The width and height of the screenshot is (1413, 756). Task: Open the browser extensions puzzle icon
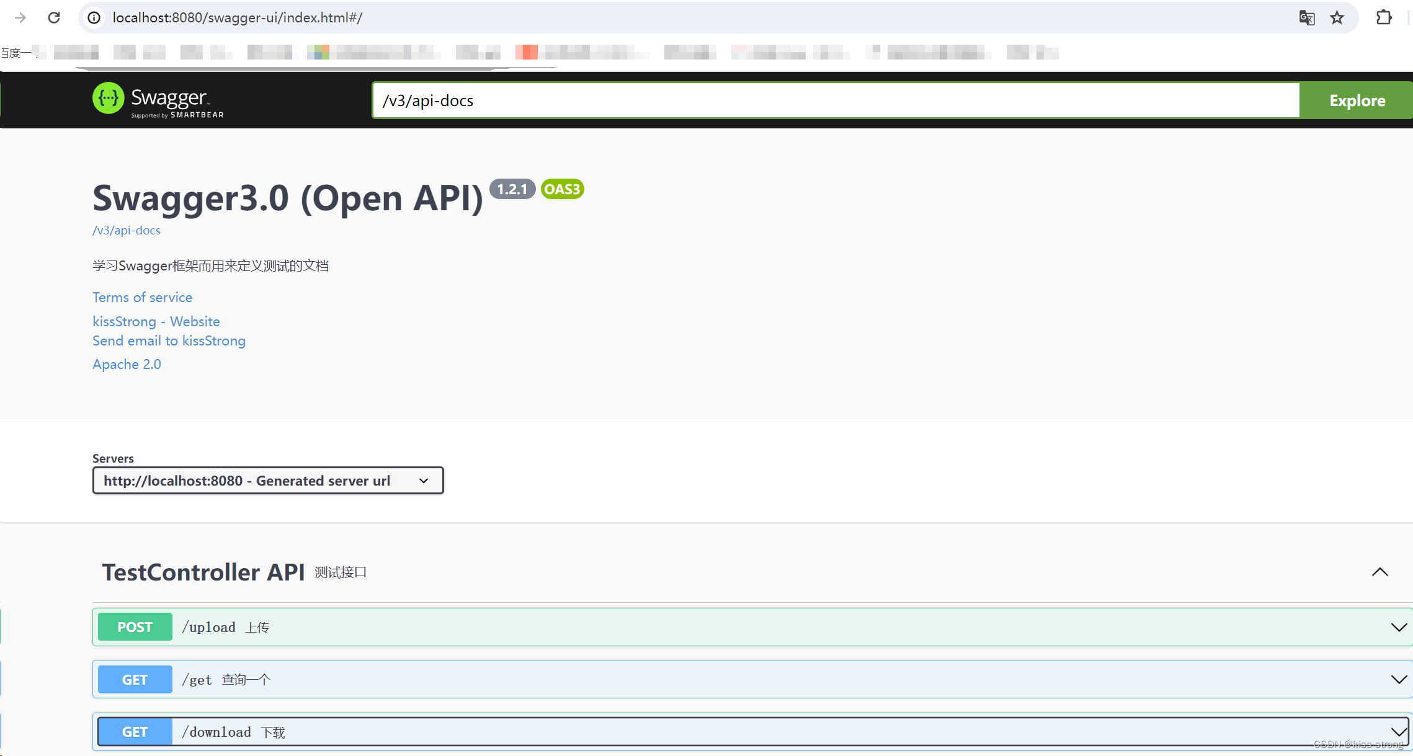click(1384, 17)
